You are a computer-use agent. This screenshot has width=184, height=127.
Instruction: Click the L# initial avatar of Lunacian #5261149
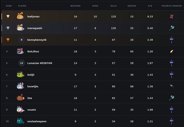22,63
